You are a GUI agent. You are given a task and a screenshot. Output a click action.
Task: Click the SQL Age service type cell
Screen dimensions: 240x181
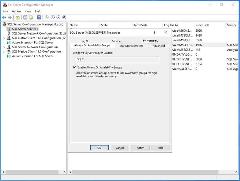[232, 69]
